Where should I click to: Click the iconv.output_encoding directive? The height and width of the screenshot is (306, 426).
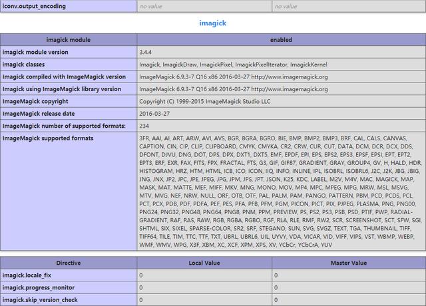pyautogui.click(x=34, y=6)
